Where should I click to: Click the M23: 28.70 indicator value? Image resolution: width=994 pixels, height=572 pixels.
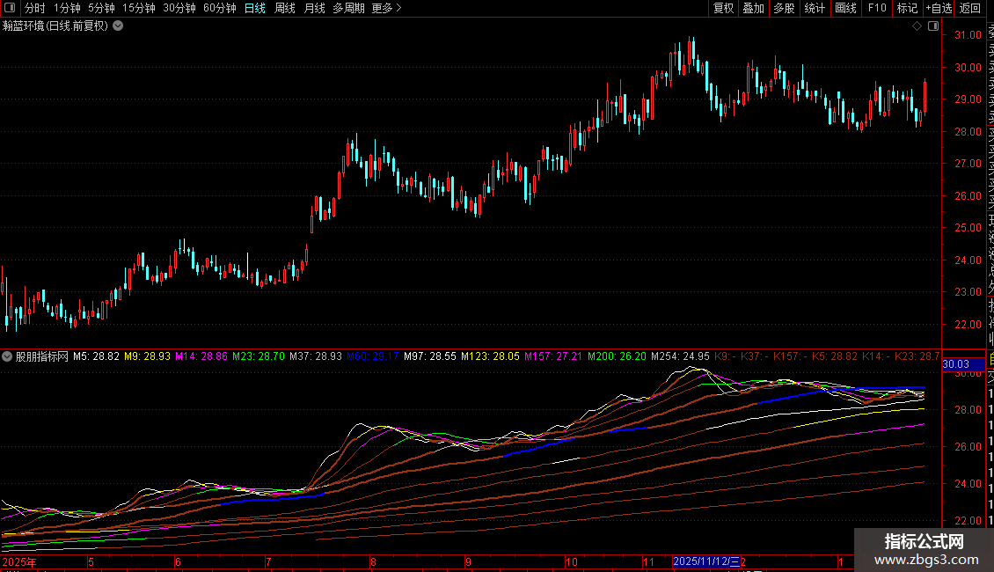point(259,356)
